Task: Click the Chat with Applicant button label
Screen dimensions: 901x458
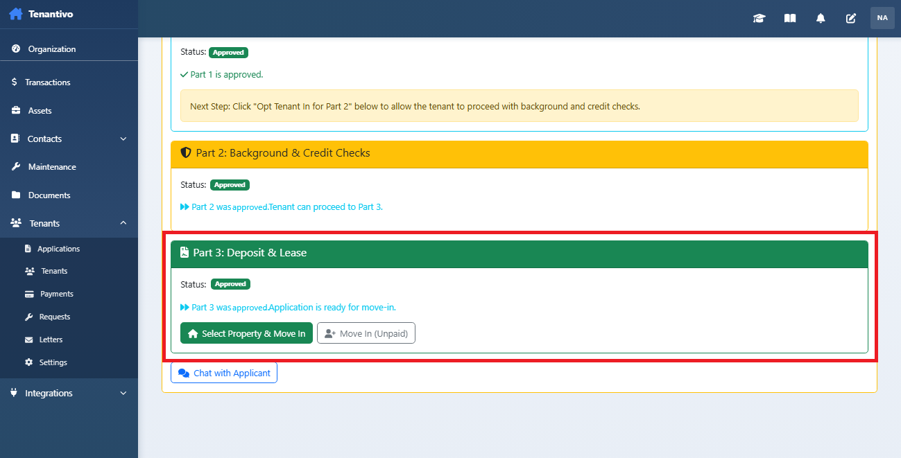Action: pos(232,373)
